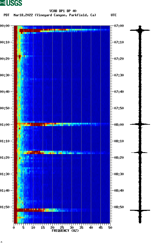Click the '35' frequency axis tick label
This screenshot has height=245, width=152.
pyautogui.click(x=81, y=228)
